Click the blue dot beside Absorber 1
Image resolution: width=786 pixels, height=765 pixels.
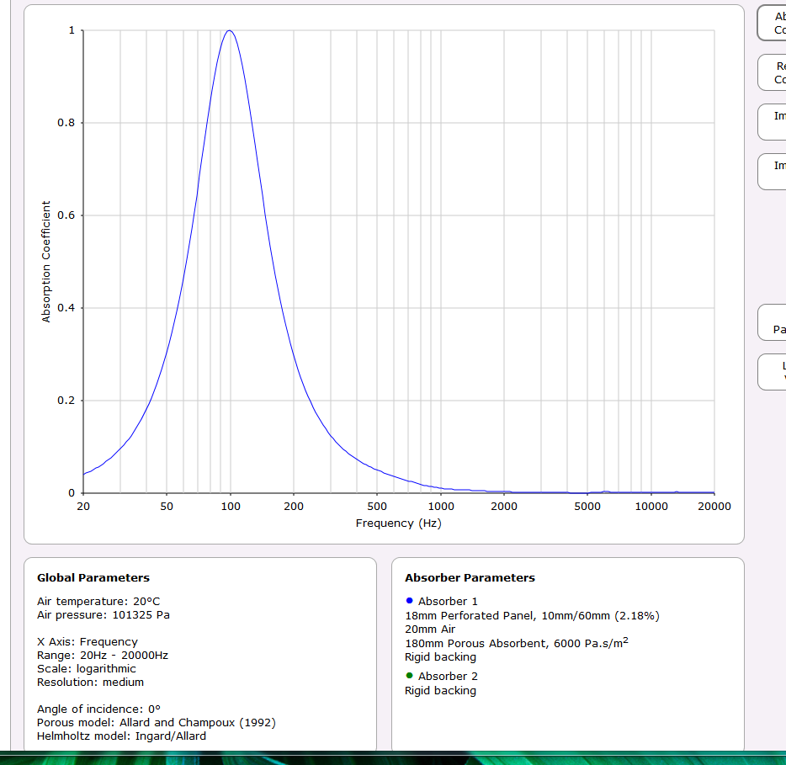tap(409, 601)
